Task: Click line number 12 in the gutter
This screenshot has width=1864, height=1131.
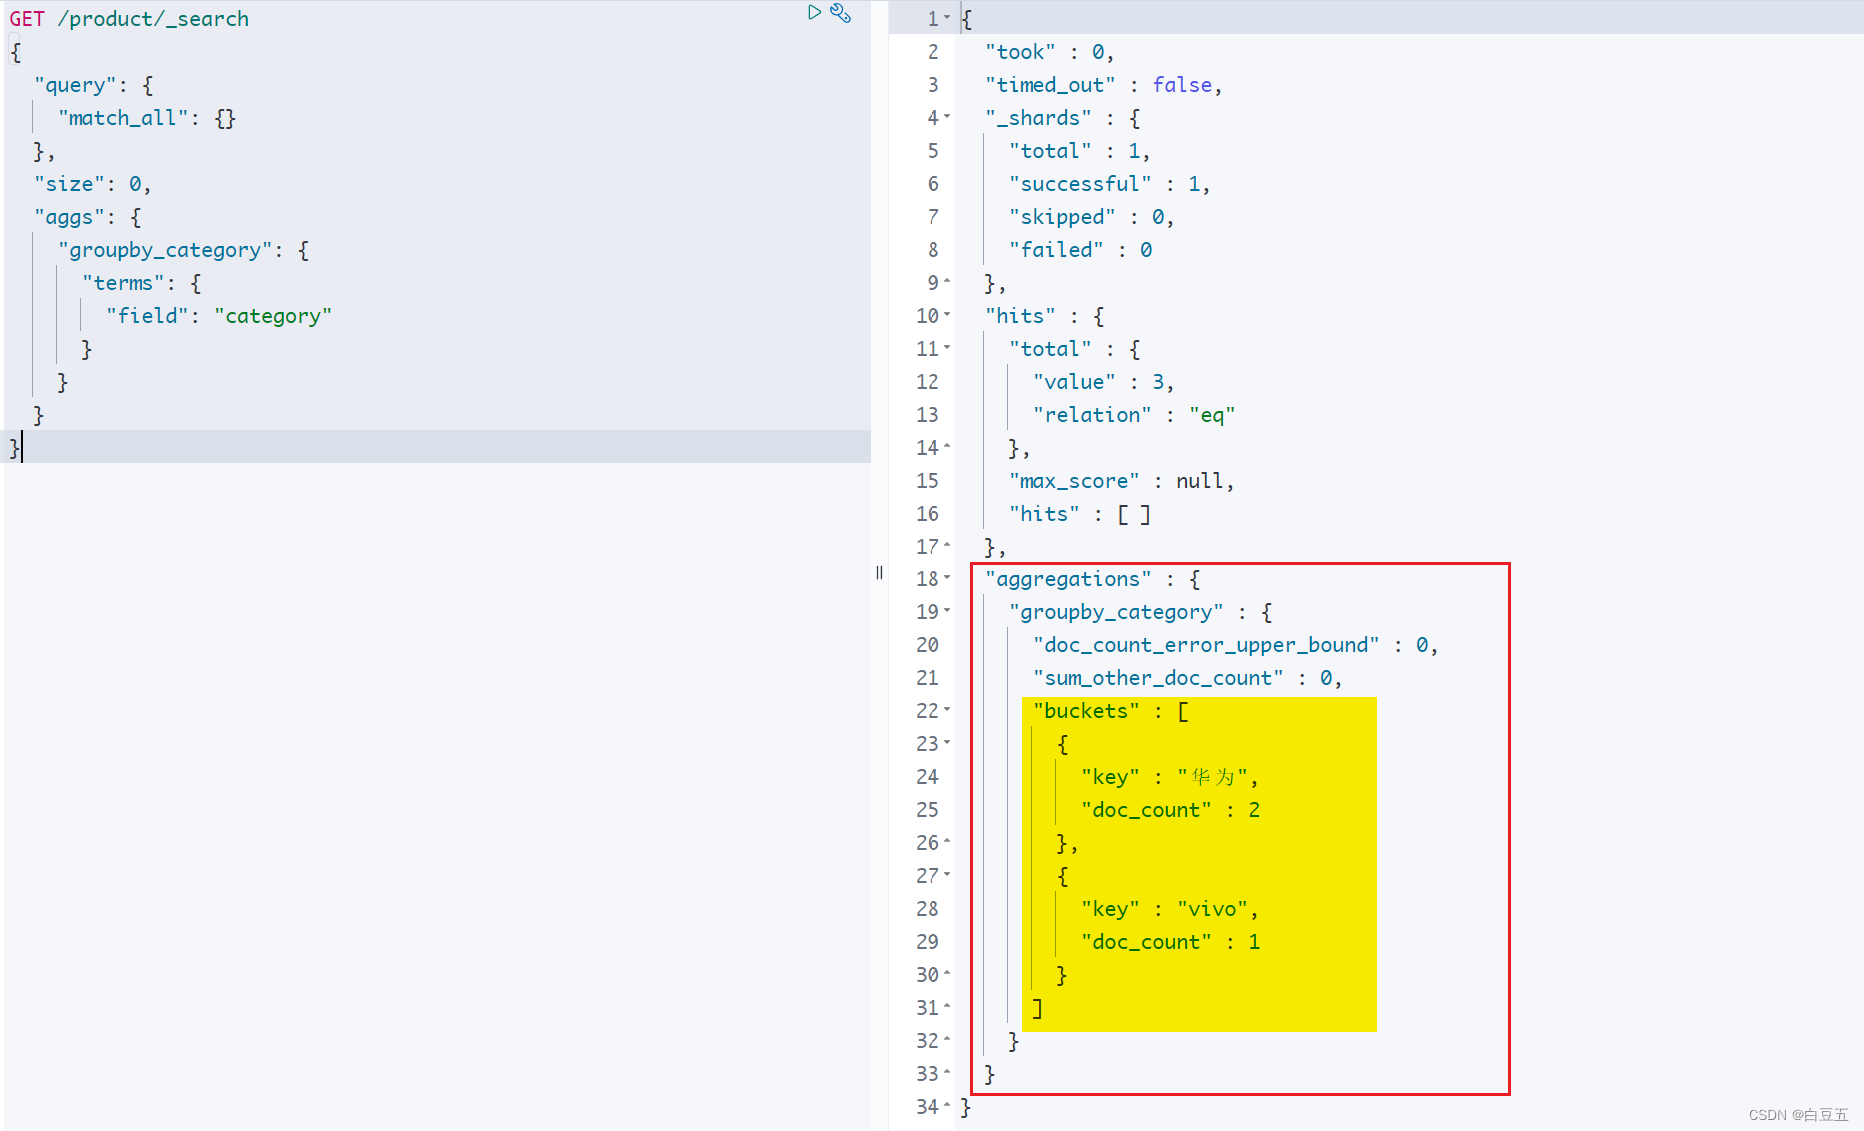Action: click(x=928, y=382)
